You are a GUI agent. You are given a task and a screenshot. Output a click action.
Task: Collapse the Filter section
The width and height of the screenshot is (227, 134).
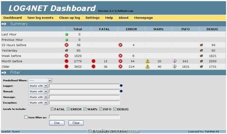pos(4,73)
